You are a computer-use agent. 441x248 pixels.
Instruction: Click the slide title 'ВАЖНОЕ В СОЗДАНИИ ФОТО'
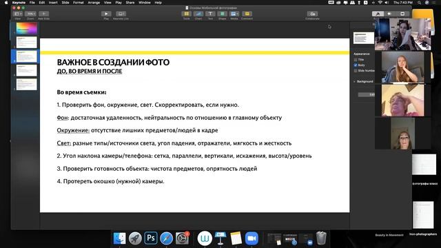pyautogui.click(x=113, y=62)
